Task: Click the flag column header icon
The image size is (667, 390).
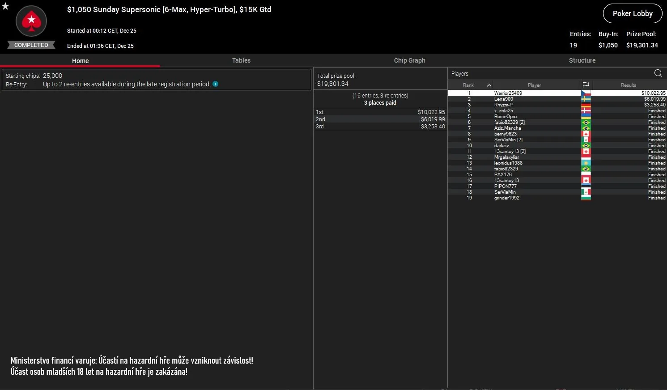Action: click(586, 85)
